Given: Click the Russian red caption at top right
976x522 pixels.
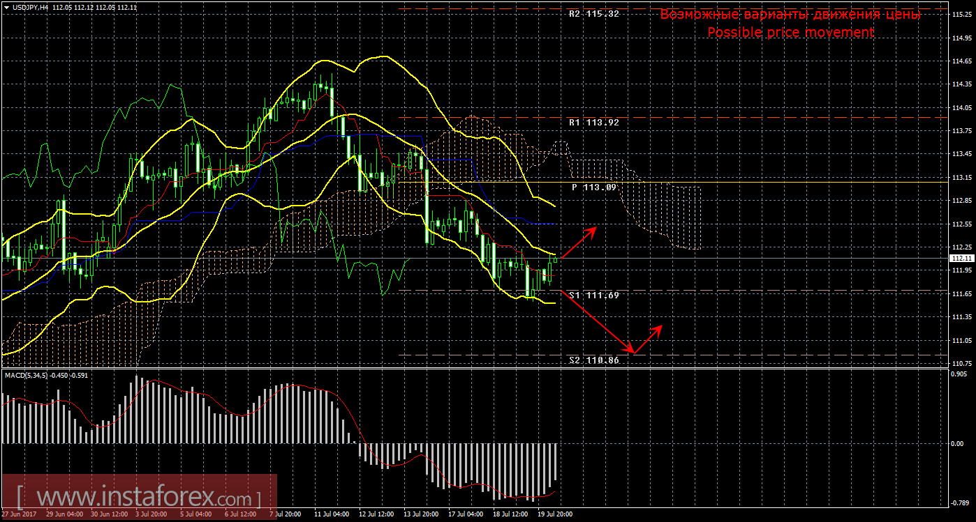Looking at the screenshot, I should [x=790, y=15].
